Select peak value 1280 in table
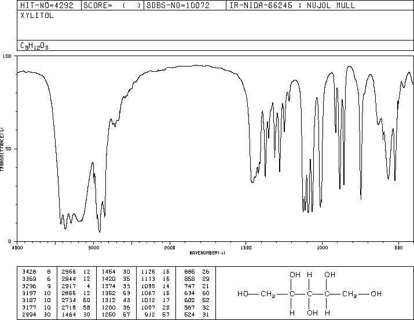This screenshot has height=320, width=414. (x=108, y=307)
